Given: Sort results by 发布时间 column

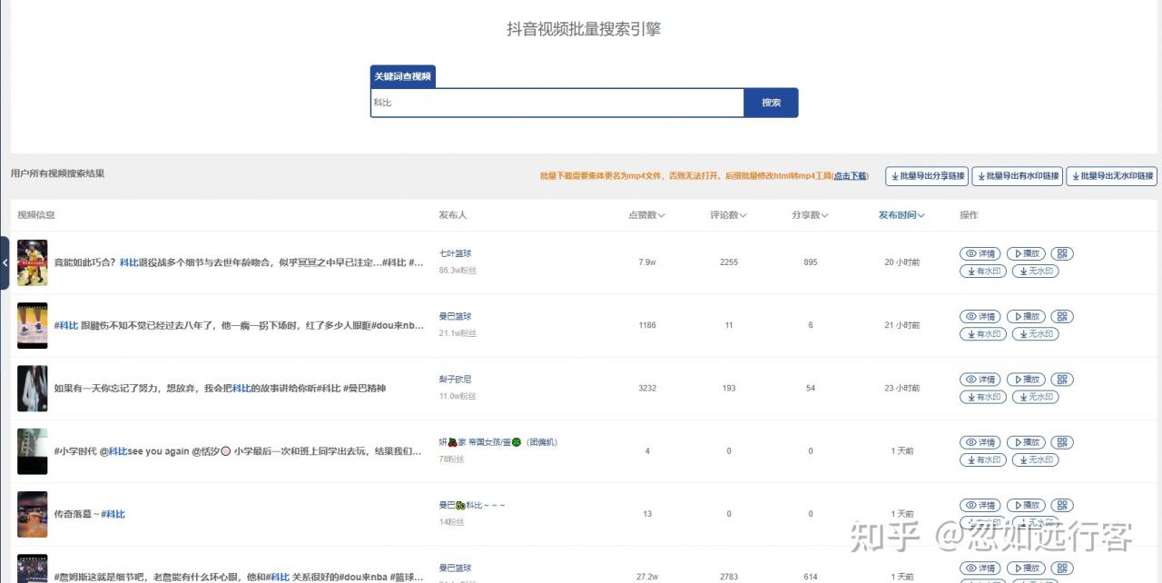Looking at the screenshot, I should [901, 215].
